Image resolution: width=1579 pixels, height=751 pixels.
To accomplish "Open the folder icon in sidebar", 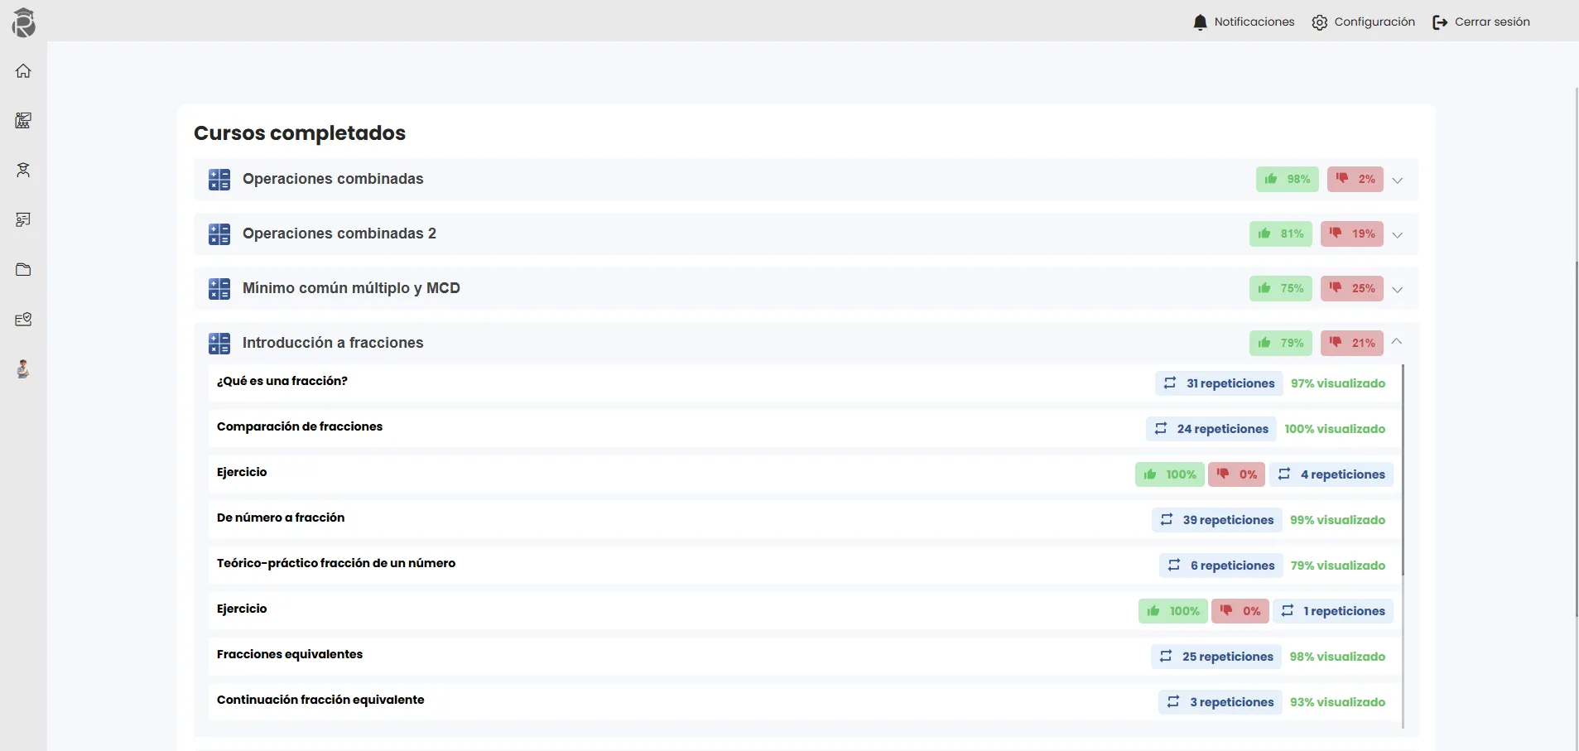I will pos(23,270).
